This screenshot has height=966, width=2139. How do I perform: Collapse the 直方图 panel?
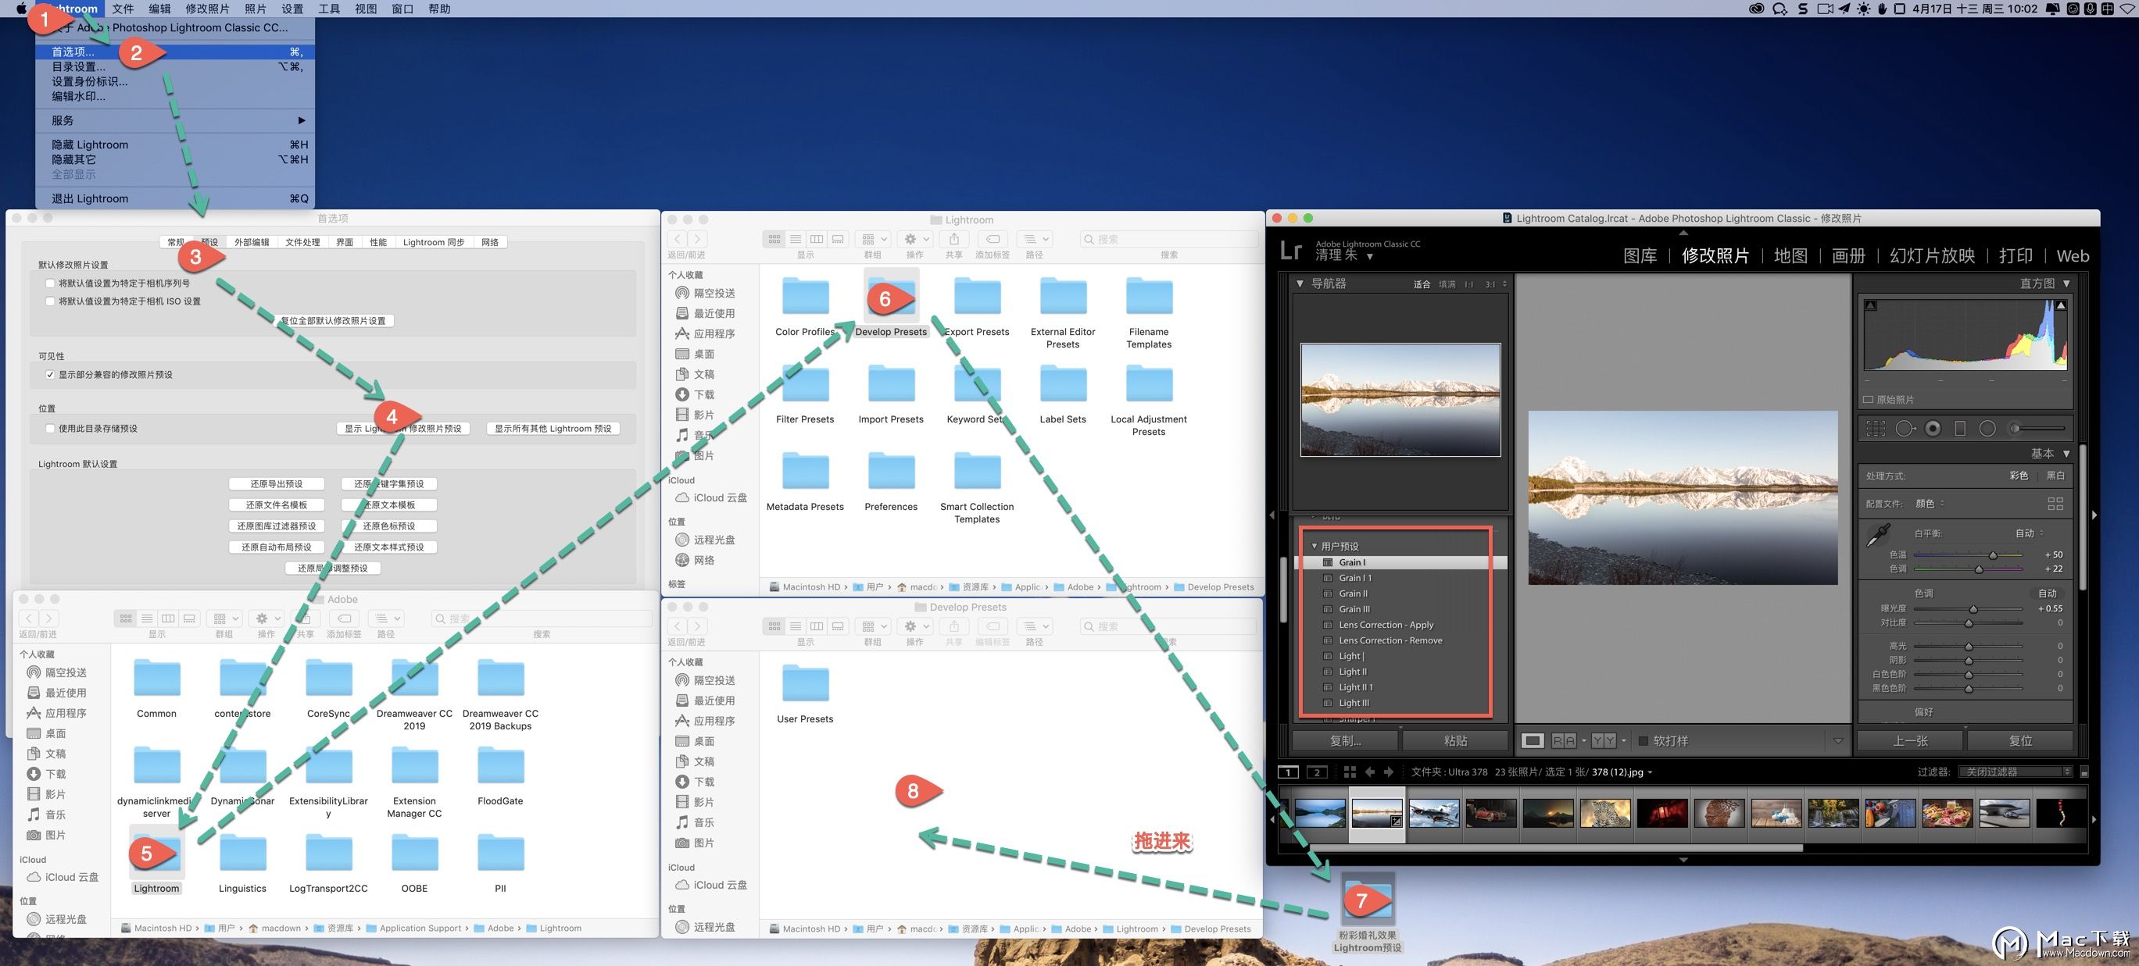pyautogui.click(x=2067, y=283)
